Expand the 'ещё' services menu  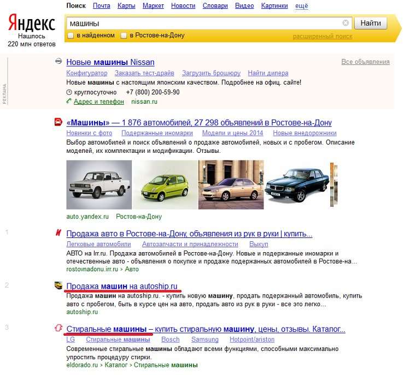coord(301,5)
